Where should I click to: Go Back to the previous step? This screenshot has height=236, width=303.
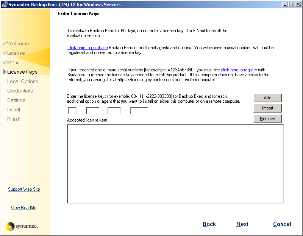(x=209, y=224)
